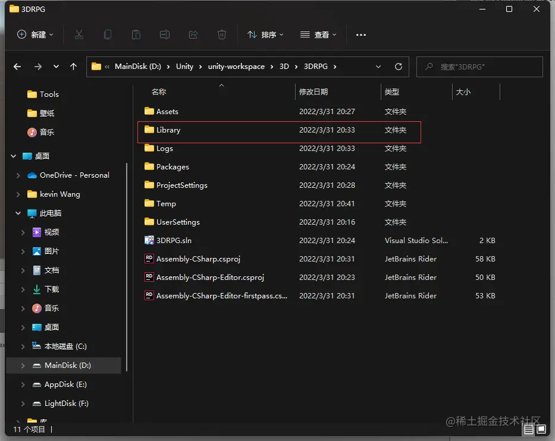Click the Temp folder icon

coord(149,203)
